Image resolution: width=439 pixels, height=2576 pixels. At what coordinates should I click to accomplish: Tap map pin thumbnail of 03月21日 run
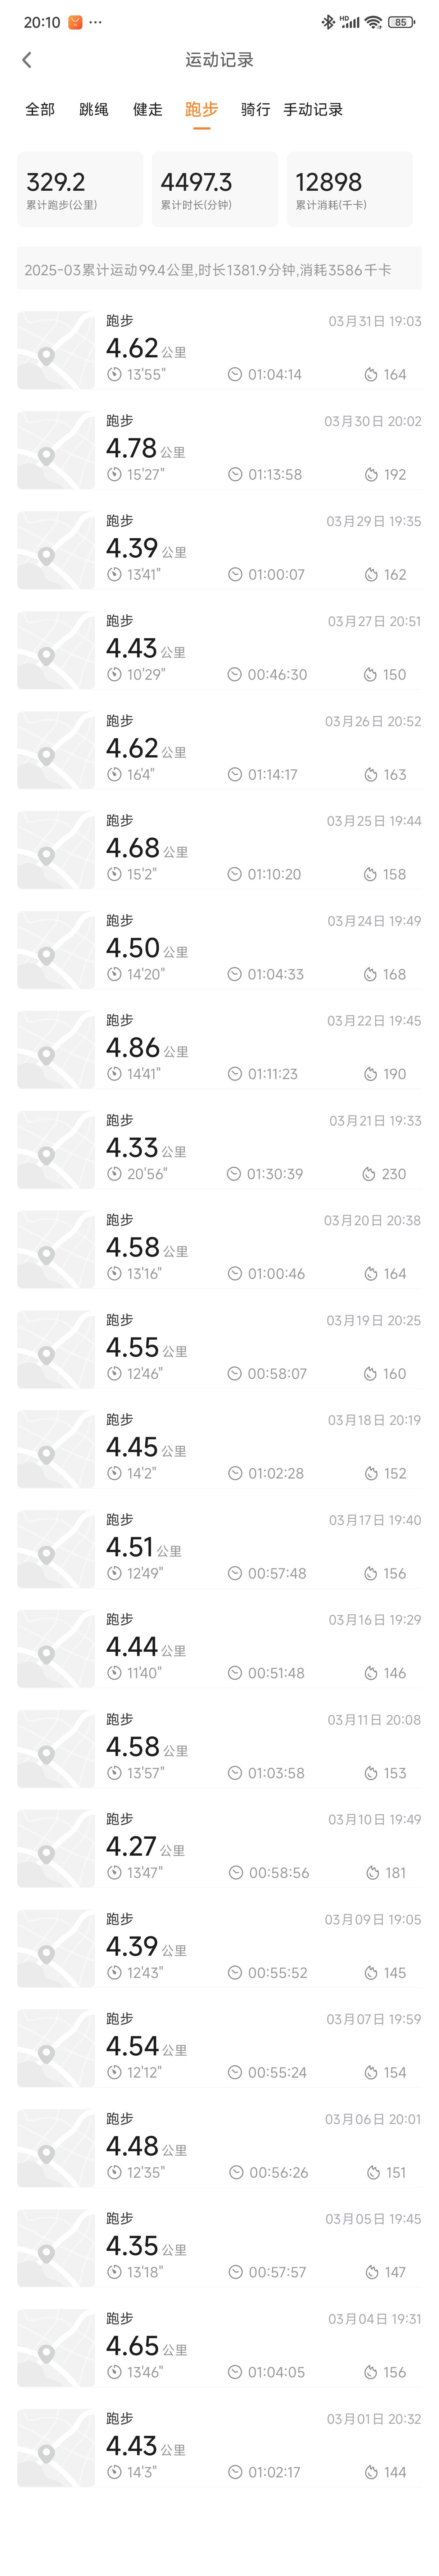56,1150
